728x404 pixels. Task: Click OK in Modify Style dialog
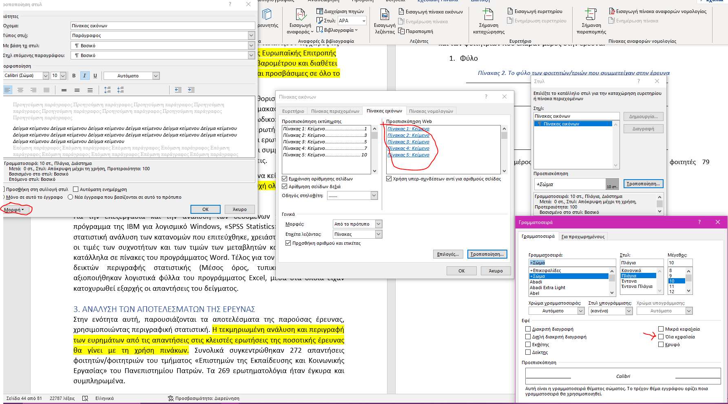click(x=206, y=209)
